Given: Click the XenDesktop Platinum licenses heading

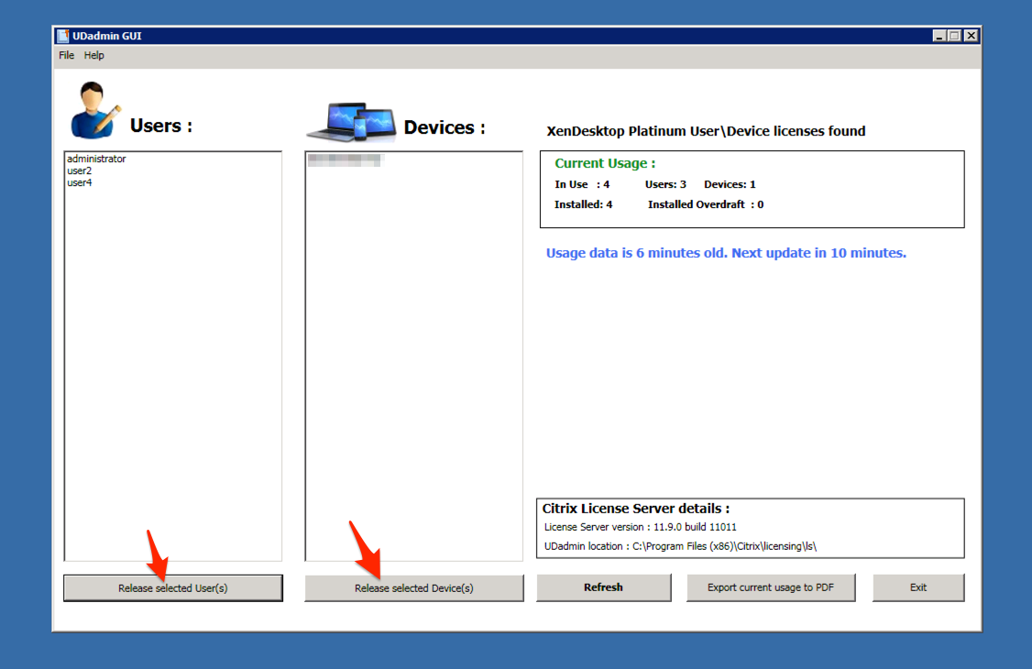Looking at the screenshot, I should tap(704, 131).
